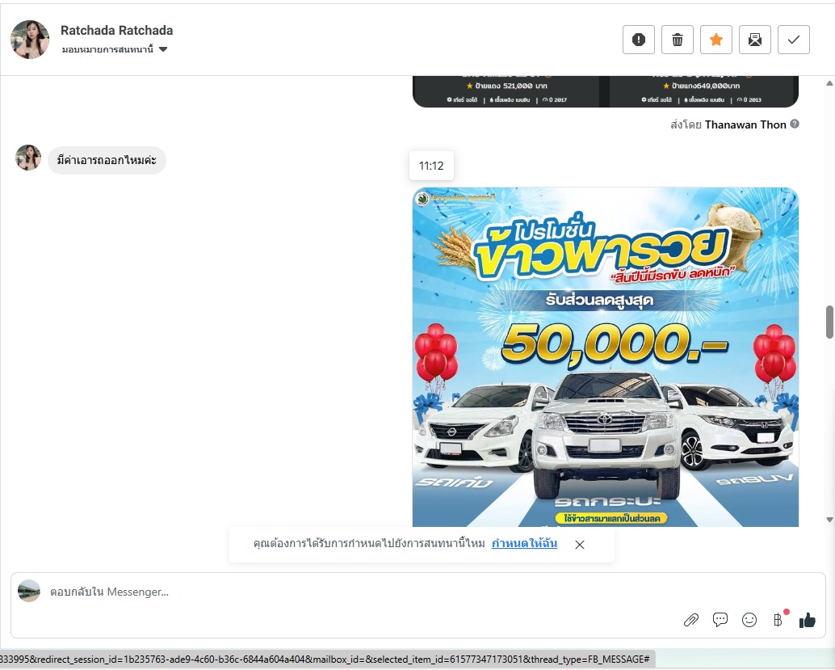Click the กำหนดให้ฉัน assign-to-me link

coord(524,544)
